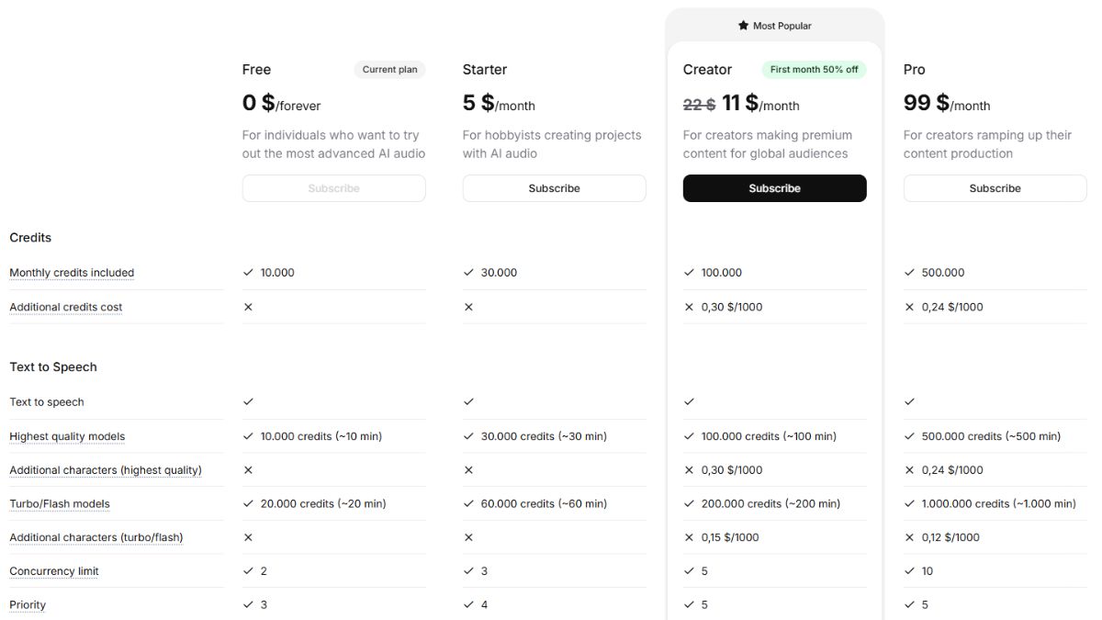This screenshot has width=1102, height=620.
Task: Click the checkmark beside Free plan's 10.000 credits
Action: tap(248, 272)
